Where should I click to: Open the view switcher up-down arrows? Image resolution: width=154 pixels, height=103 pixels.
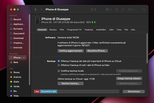[x=95, y=9]
